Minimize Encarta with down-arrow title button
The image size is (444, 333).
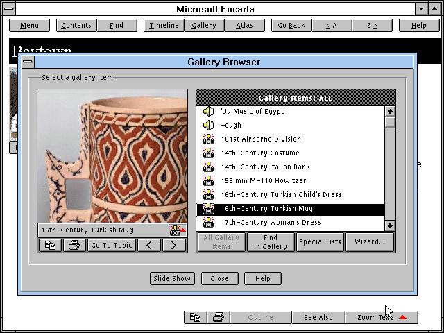click(421, 9)
